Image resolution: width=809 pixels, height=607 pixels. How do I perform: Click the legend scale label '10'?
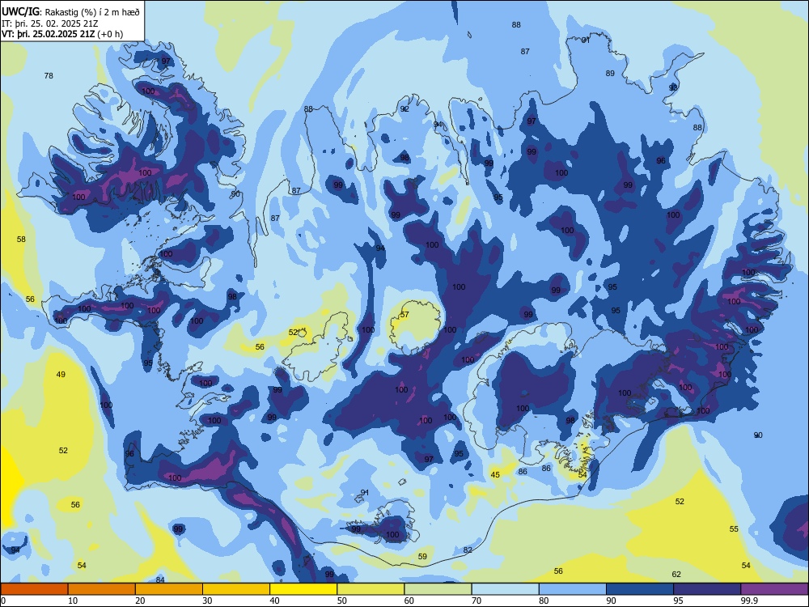pos(73,601)
